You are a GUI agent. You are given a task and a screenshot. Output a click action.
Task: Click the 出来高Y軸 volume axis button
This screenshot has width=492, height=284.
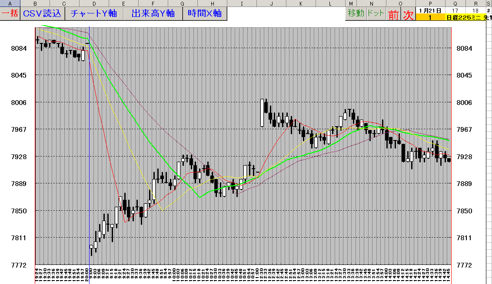153,14
